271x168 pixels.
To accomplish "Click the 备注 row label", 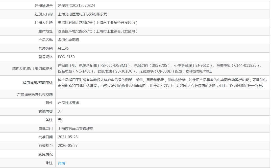I will pyautogui.click(x=49, y=120).
